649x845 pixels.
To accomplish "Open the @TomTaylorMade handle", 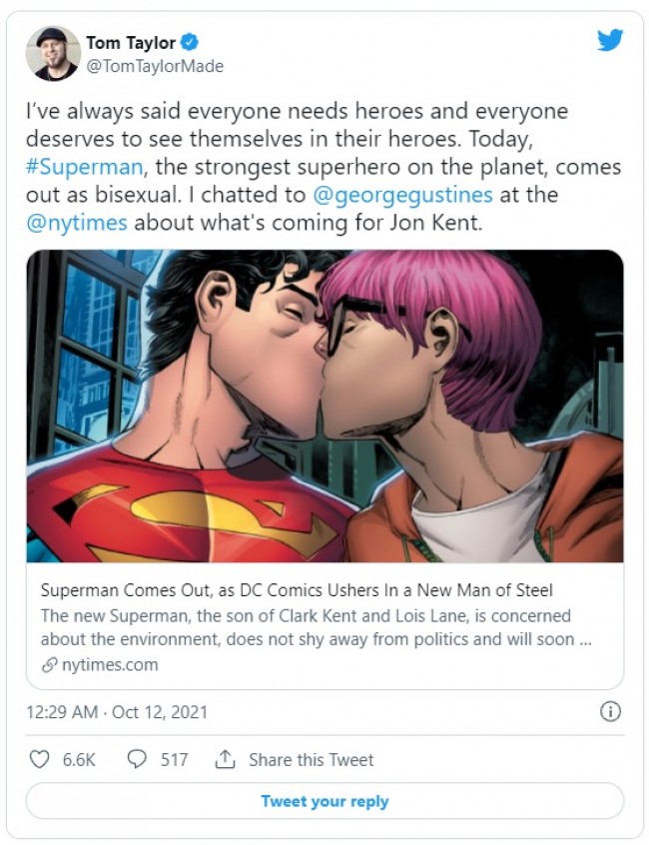I will (x=155, y=66).
